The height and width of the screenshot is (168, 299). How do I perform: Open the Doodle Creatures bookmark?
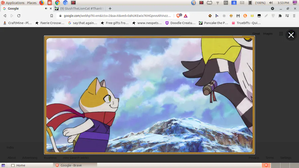[x=180, y=23]
